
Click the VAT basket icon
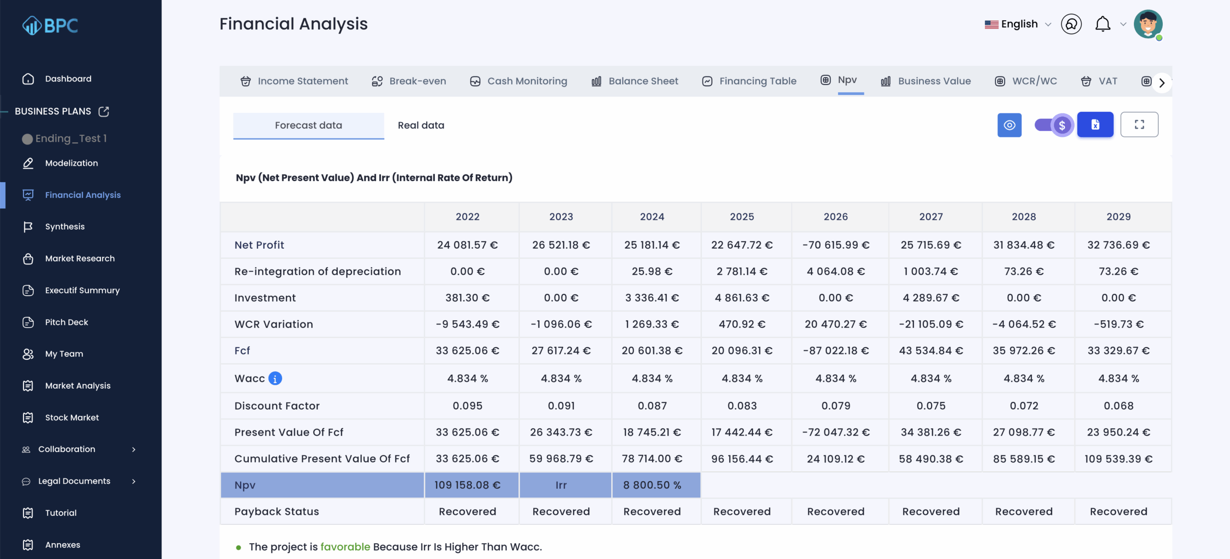tap(1086, 81)
